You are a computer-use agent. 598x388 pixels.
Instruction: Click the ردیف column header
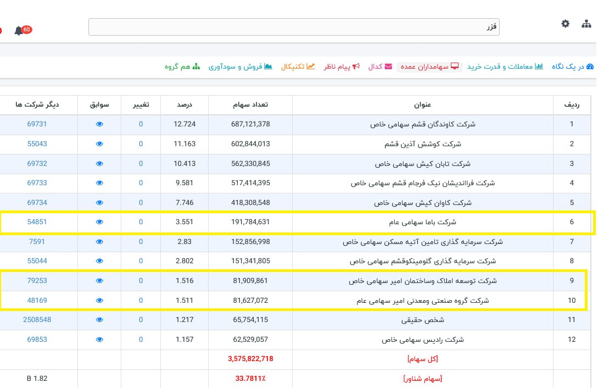click(572, 104)
